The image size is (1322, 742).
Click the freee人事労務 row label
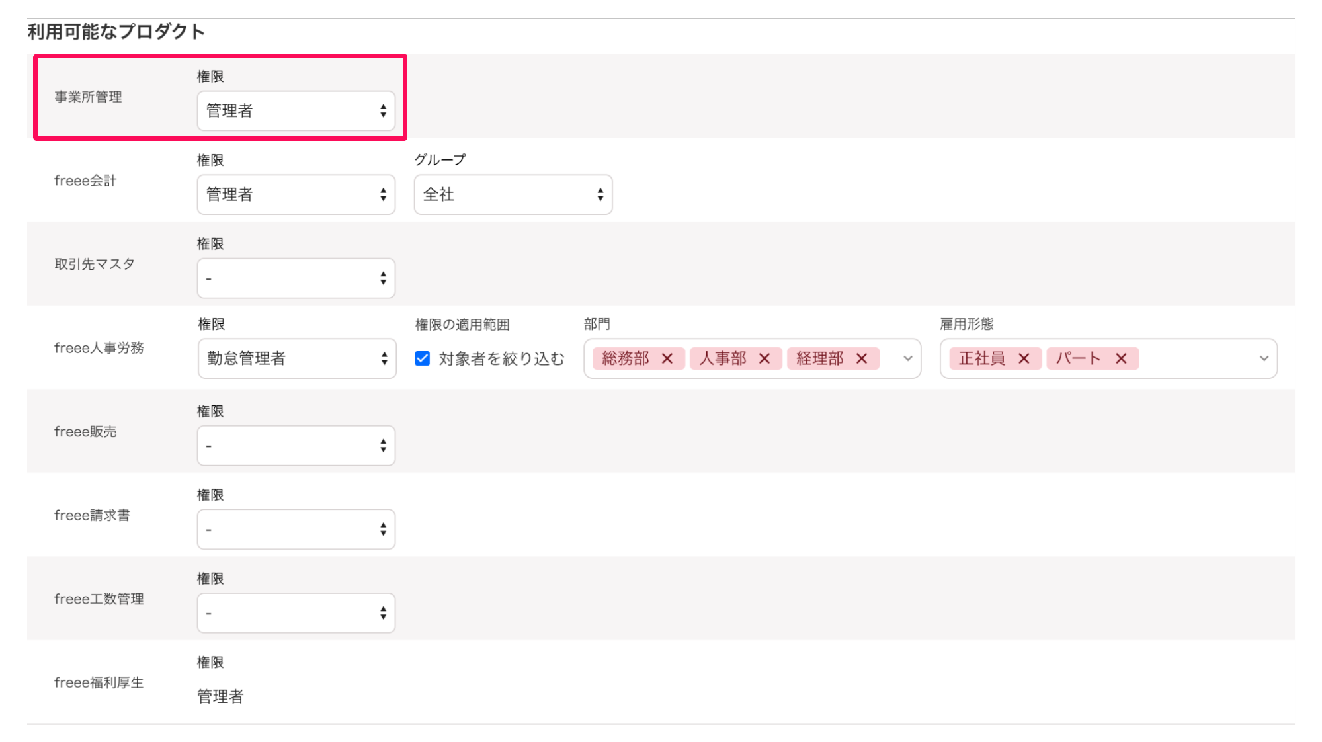[x=99, y=348]
